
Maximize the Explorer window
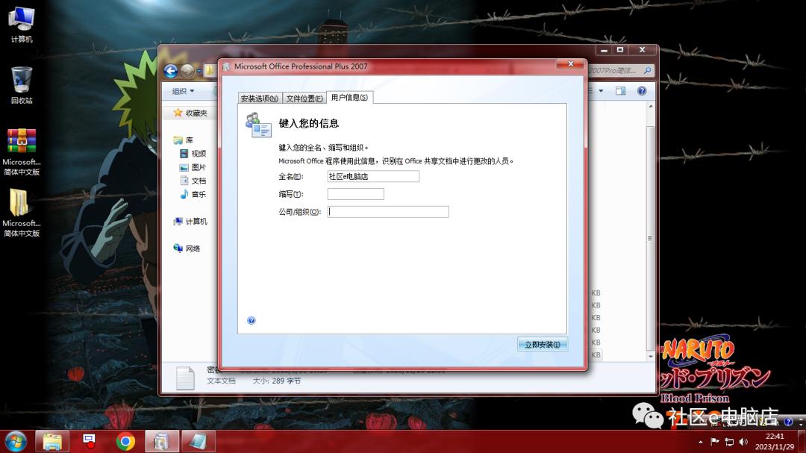(620, 50)
